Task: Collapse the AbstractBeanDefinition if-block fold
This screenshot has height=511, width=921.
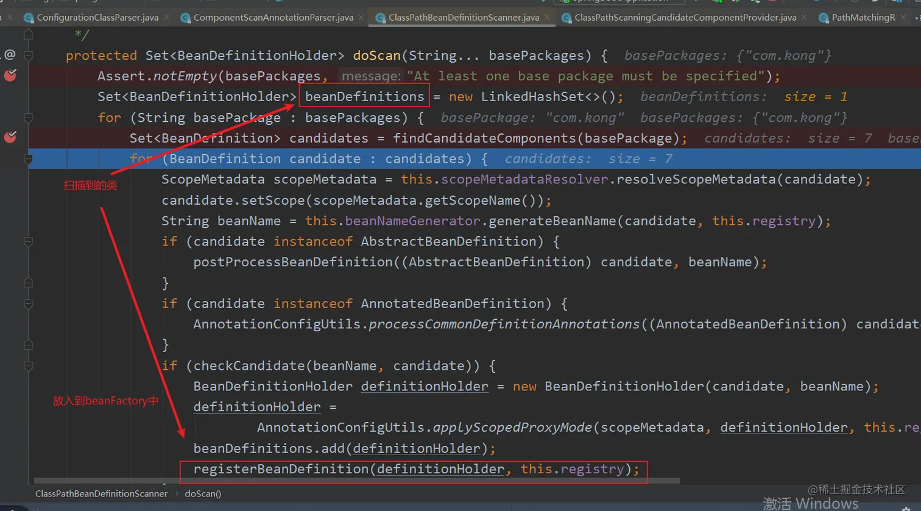Action: point(28,242)
